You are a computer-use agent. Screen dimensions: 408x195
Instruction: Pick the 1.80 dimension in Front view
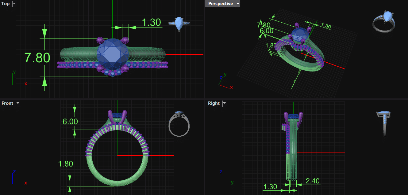pos(65,164)
